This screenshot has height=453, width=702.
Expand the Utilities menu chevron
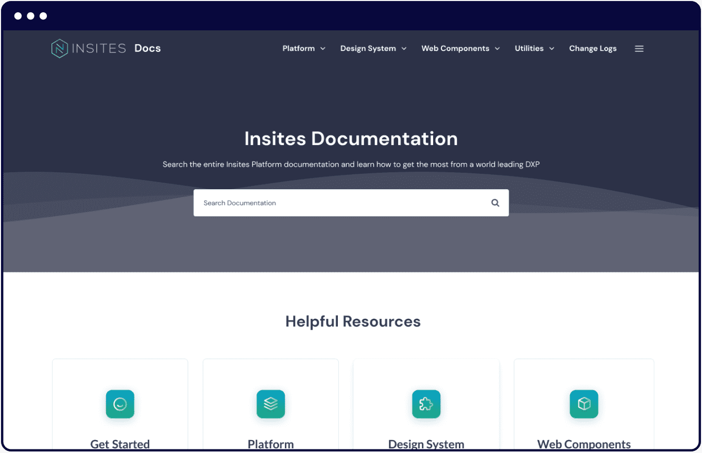(552, 49)
